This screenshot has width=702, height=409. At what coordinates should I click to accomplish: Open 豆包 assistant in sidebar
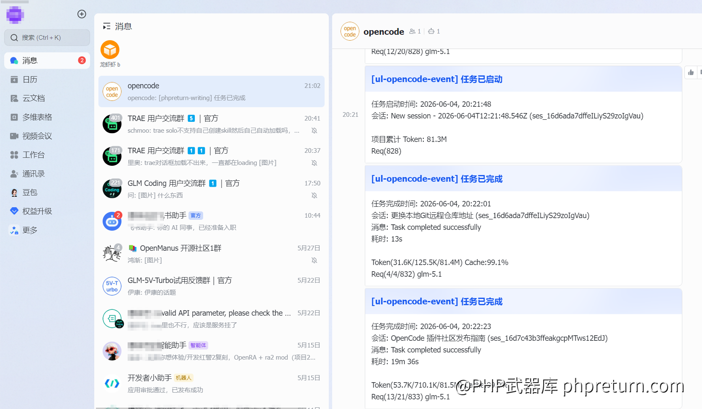(47, 193)
